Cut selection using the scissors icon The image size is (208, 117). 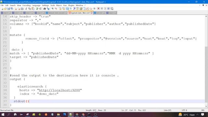point(26,9)
